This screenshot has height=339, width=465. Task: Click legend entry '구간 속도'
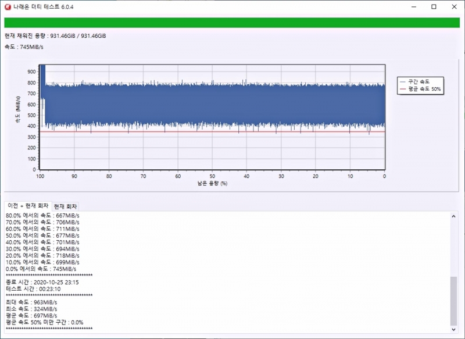tap(415, 81)
